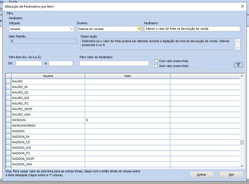Click the Valor Padrão field

pyautogui.click(x=43, y=41)
